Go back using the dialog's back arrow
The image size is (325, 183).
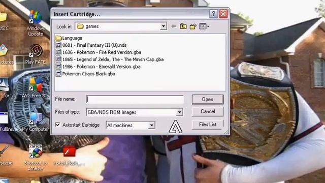click(x=174, y=26)
